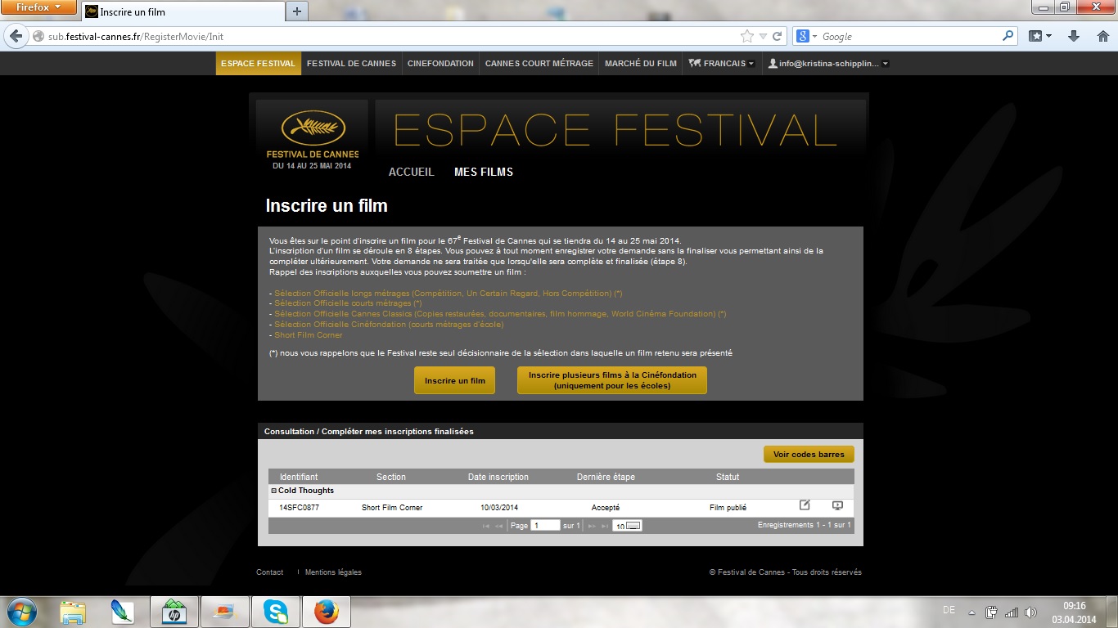Reload the page using the refresh icon
1118x628 pixels.
pos(777,36)
